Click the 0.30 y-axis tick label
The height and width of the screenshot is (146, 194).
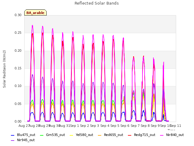pos(18,15)
